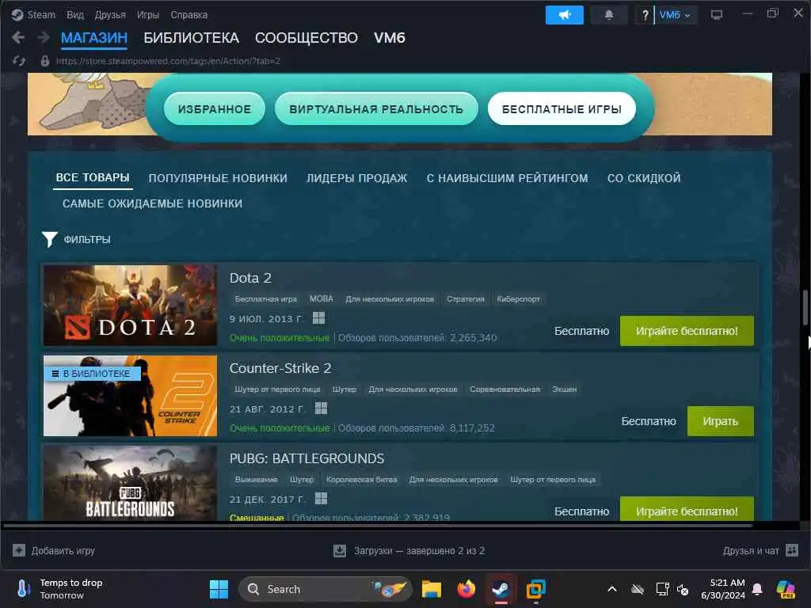This screenshot has height=608, width=811.
Task: Select the С НАИВЫСШИМ РЕЙТИНГОМ tab
Action: (508, 178)
